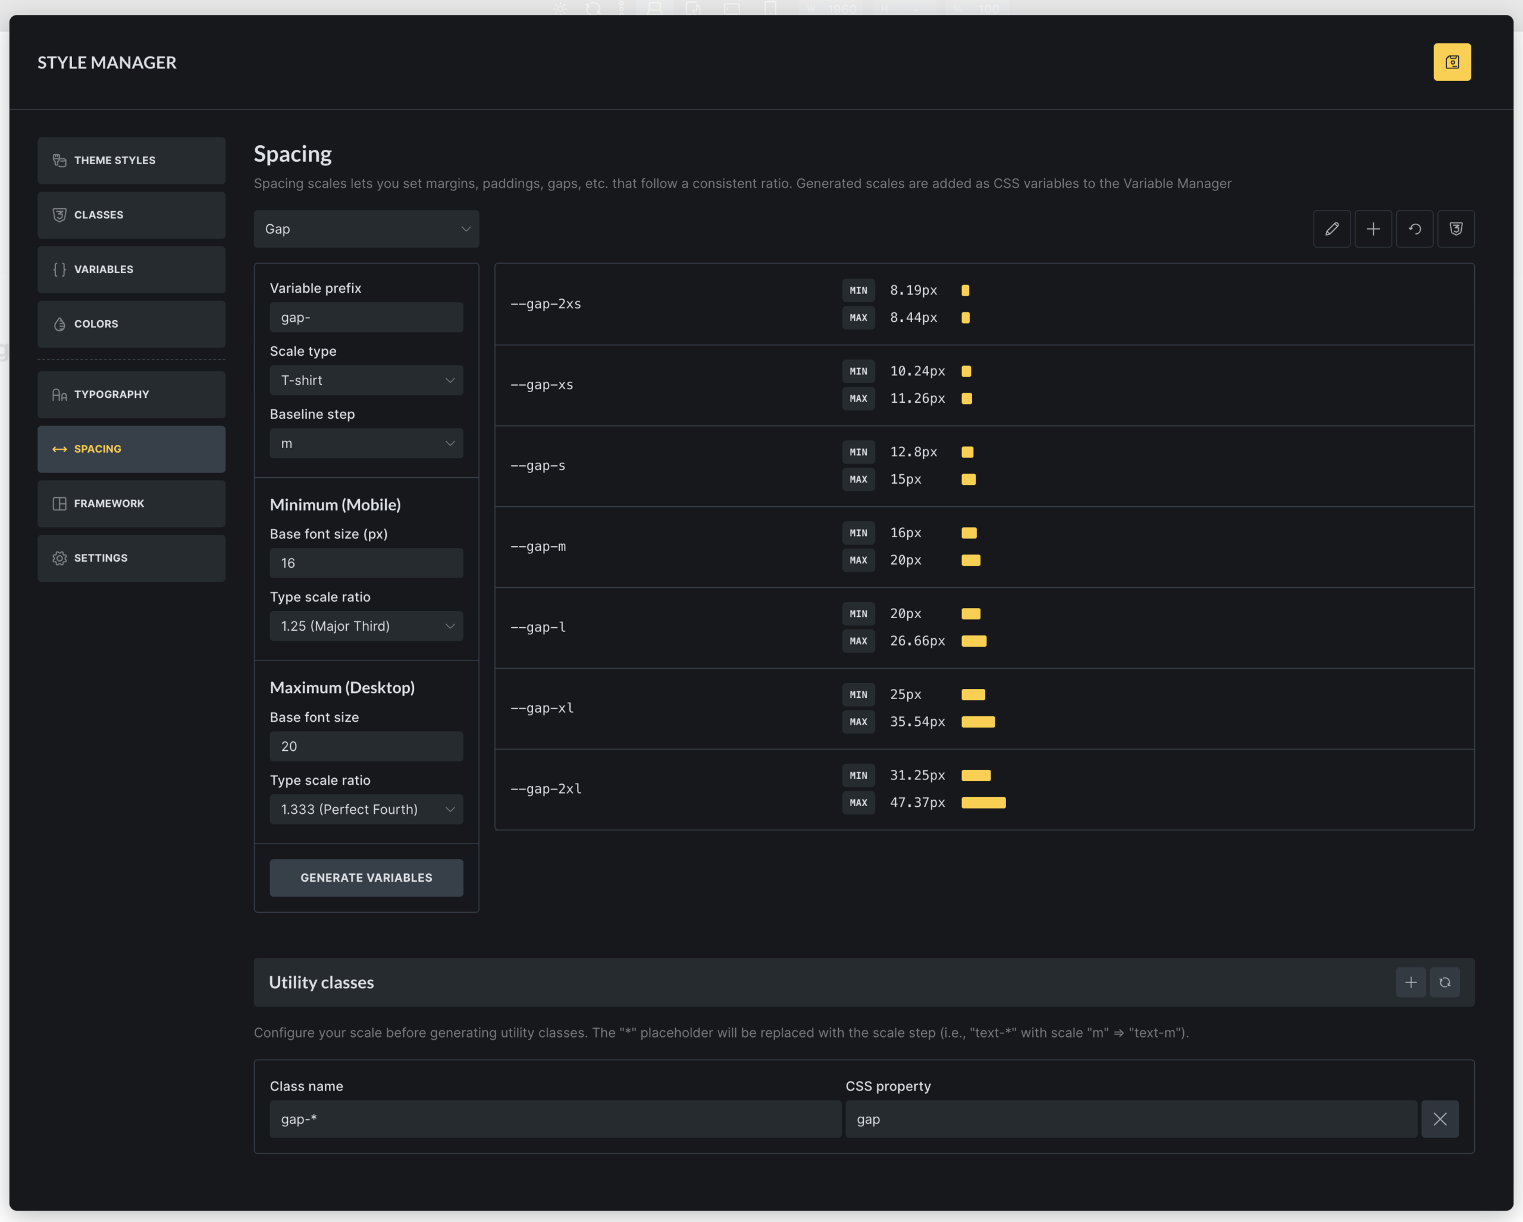Open the Baseline step dropdown
Image resolution: width=1523 pixels, height=1222 pixels.
click(x=366, y=444)
